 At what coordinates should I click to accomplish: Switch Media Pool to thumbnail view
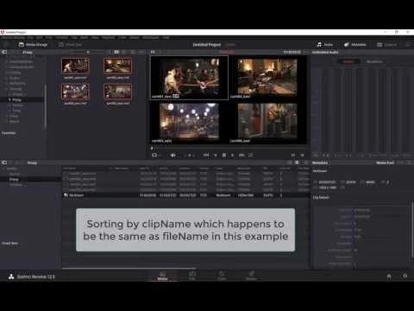[x=291, y=162]
